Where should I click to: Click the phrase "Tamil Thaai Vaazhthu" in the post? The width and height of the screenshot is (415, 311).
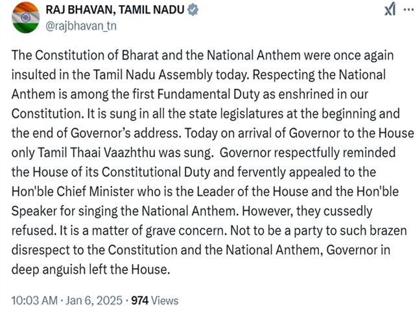(x=97, y=153)
